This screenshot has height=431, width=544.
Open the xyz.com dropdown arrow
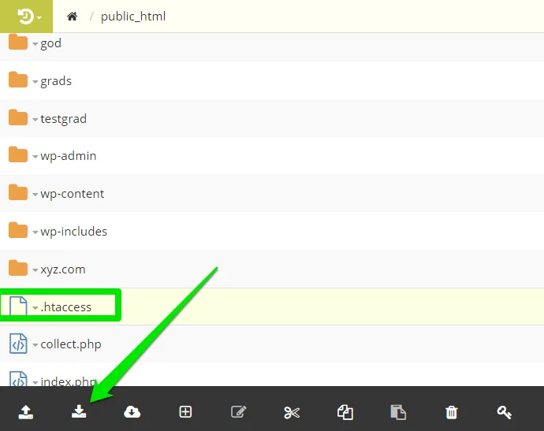click(35, 270)
